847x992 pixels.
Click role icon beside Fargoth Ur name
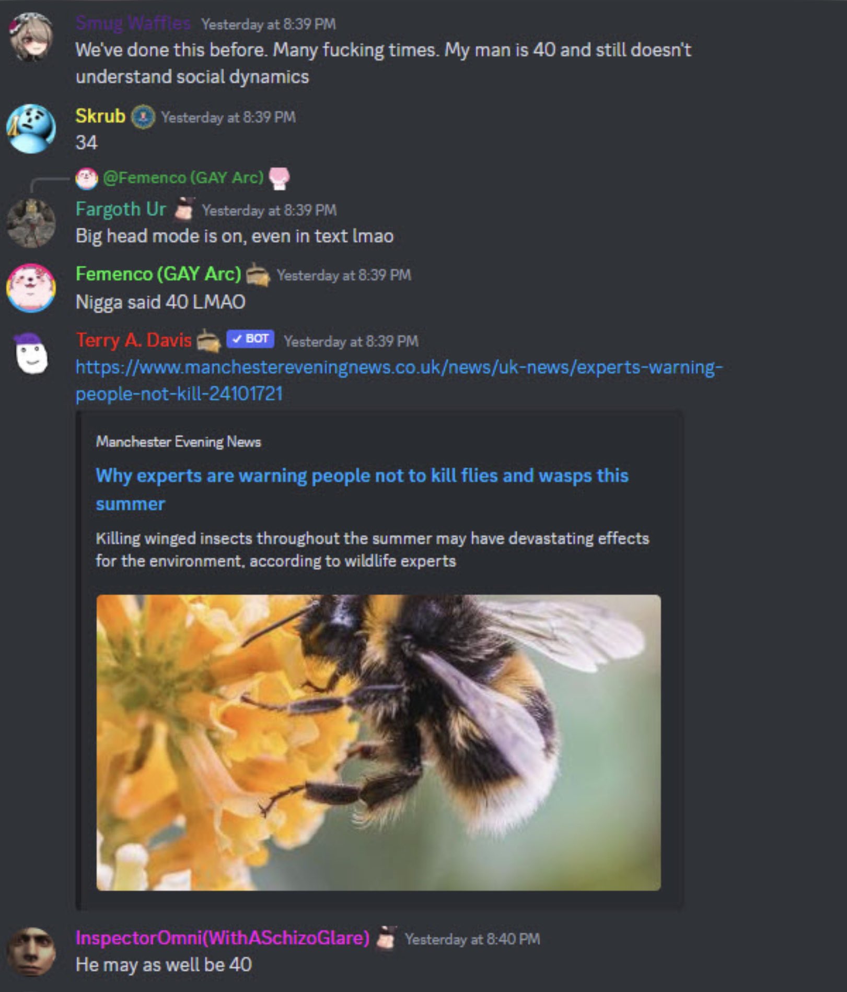point(184,209)
